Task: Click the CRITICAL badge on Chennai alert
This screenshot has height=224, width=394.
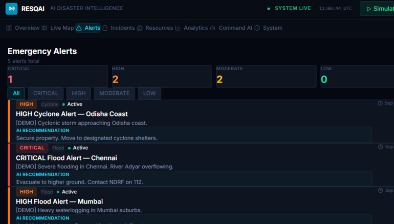Action: 32,148
